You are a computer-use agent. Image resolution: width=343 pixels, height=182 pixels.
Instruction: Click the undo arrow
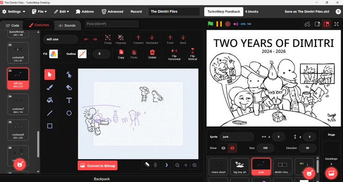86,39
